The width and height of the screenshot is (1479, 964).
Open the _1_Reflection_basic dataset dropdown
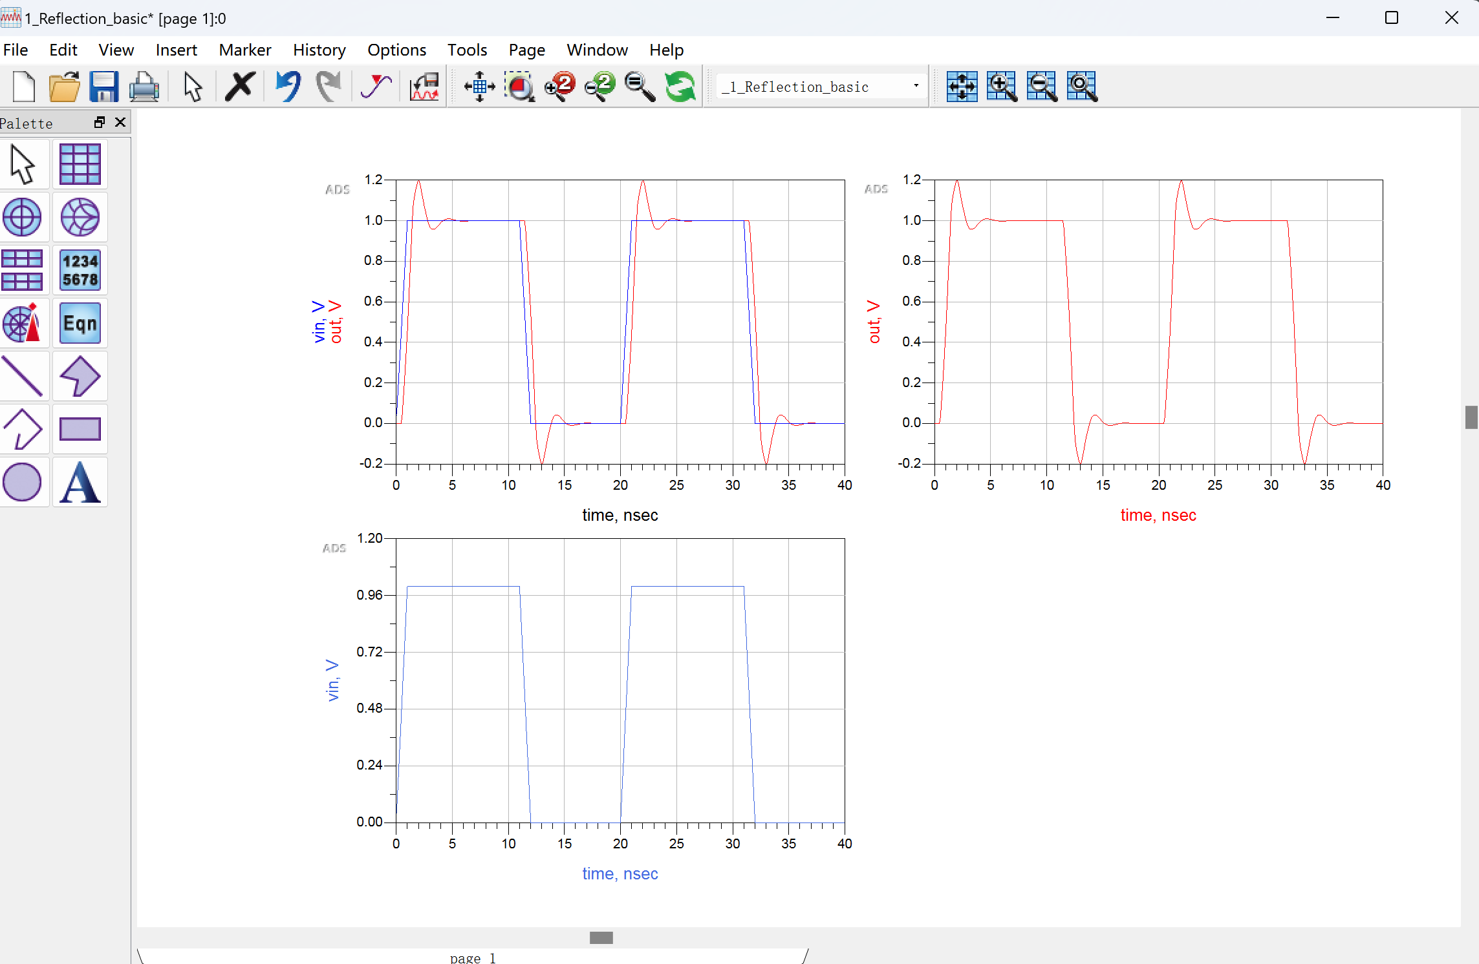tap(821, 87)
